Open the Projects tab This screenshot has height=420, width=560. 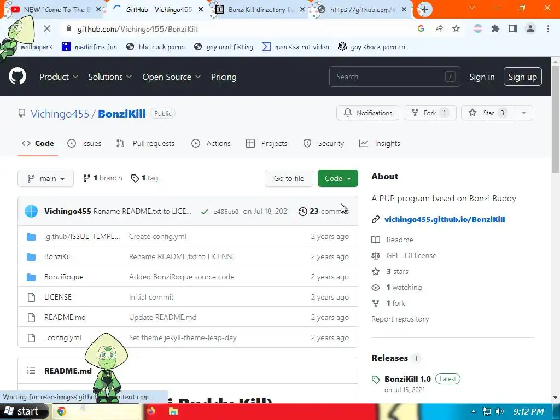coord(266,143)
